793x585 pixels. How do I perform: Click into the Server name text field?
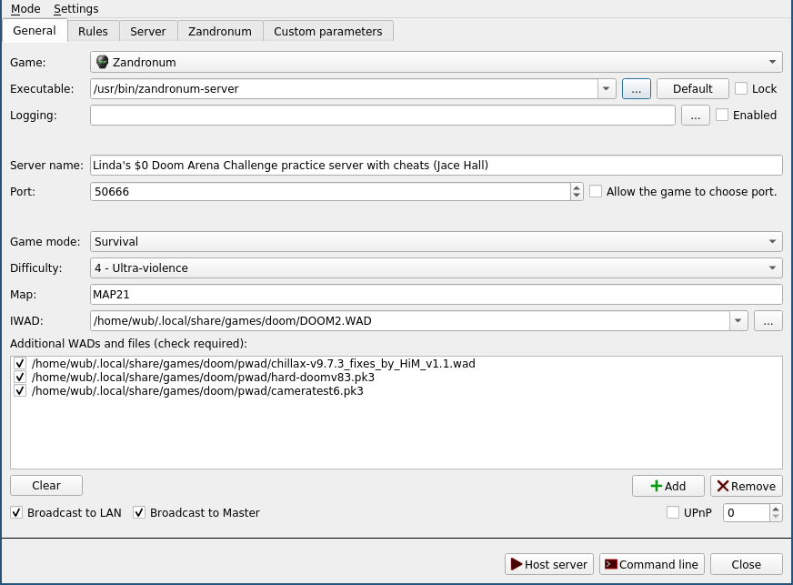click(436, 165)
